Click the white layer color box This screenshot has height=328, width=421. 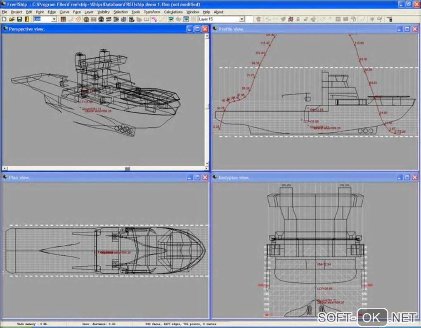coord(249,19)
